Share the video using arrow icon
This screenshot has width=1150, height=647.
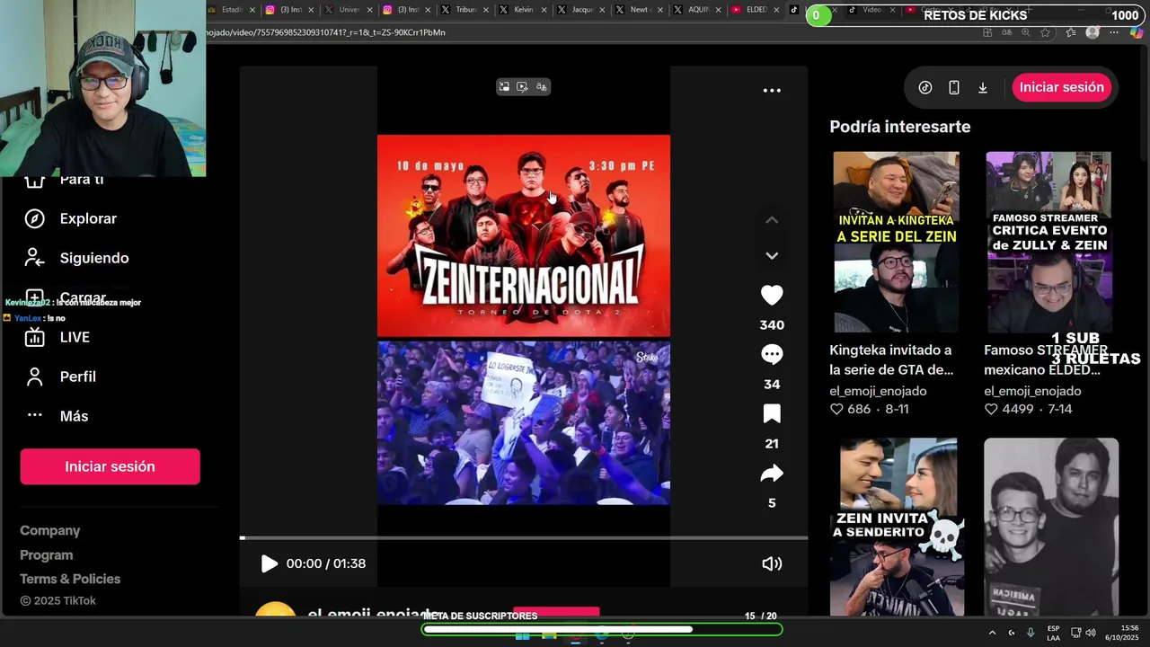click(772, 474)
